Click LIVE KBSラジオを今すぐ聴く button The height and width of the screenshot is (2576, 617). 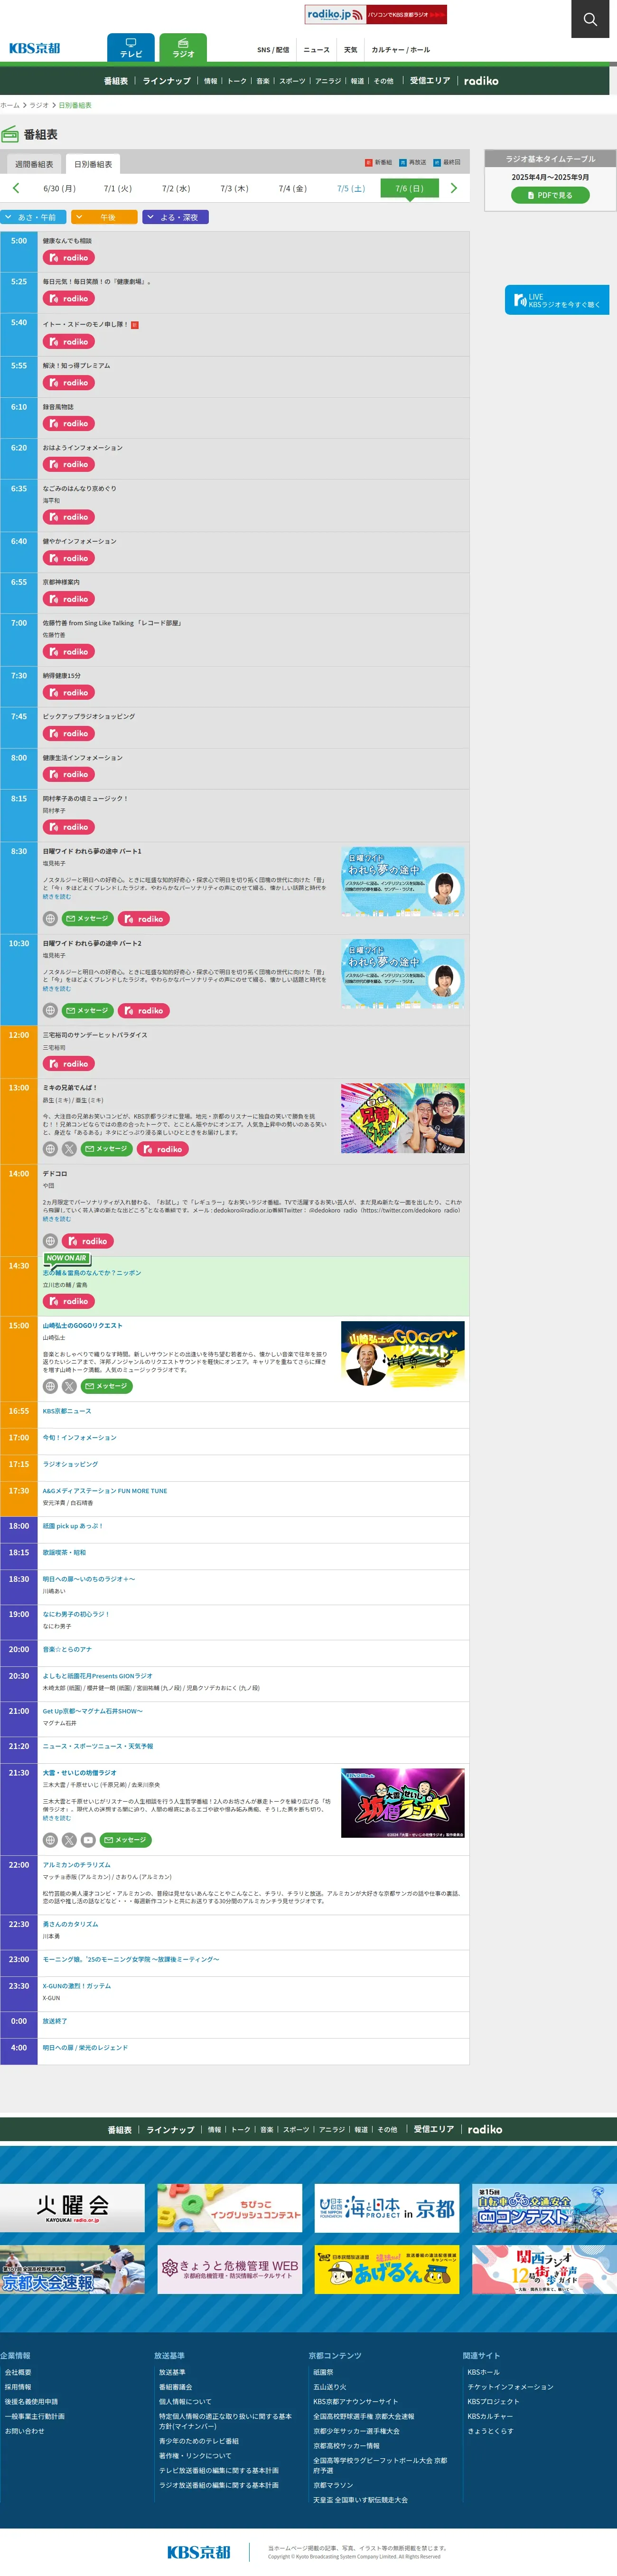[557, 300]
